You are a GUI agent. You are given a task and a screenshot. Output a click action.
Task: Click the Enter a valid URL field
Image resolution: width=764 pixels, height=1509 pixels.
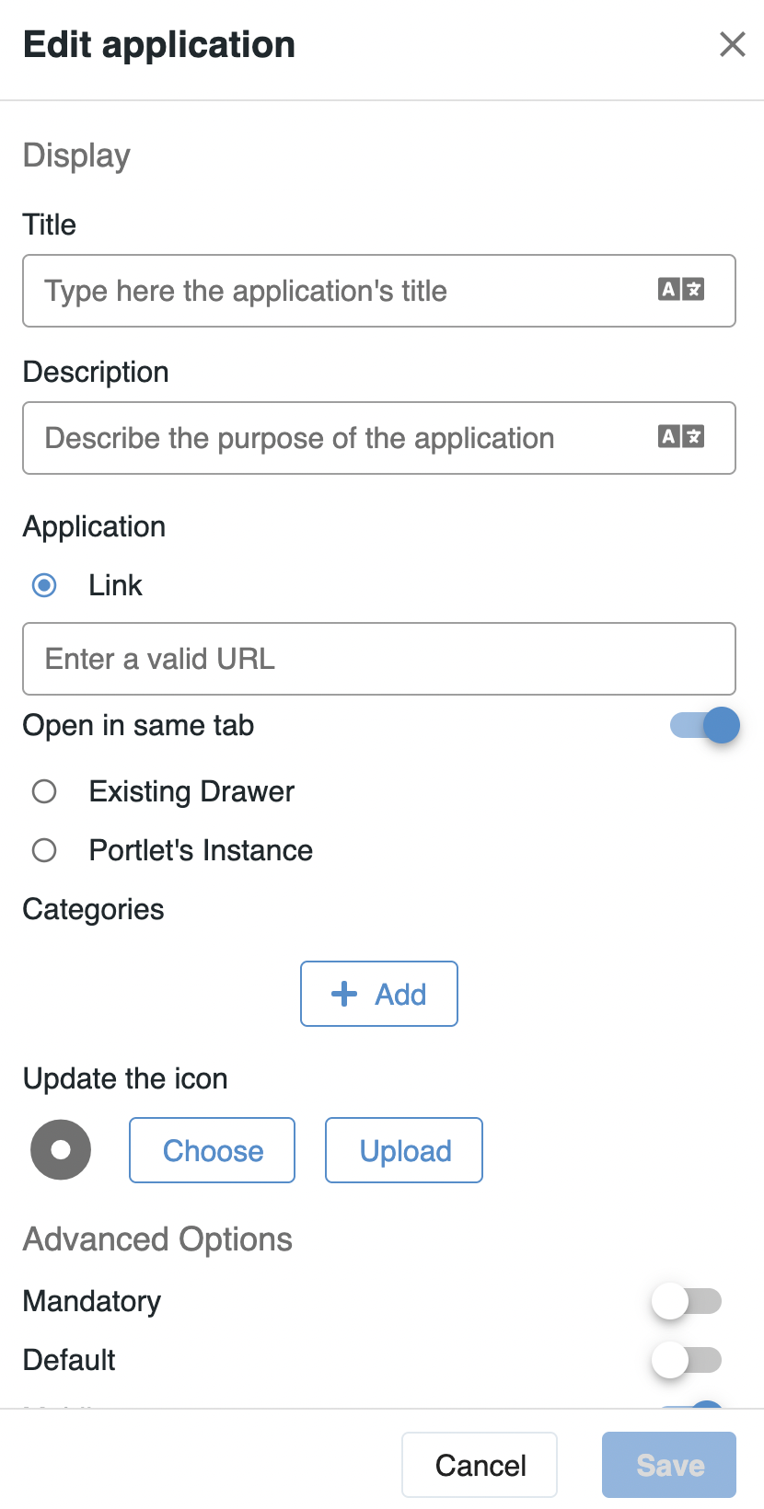point(379,659)
